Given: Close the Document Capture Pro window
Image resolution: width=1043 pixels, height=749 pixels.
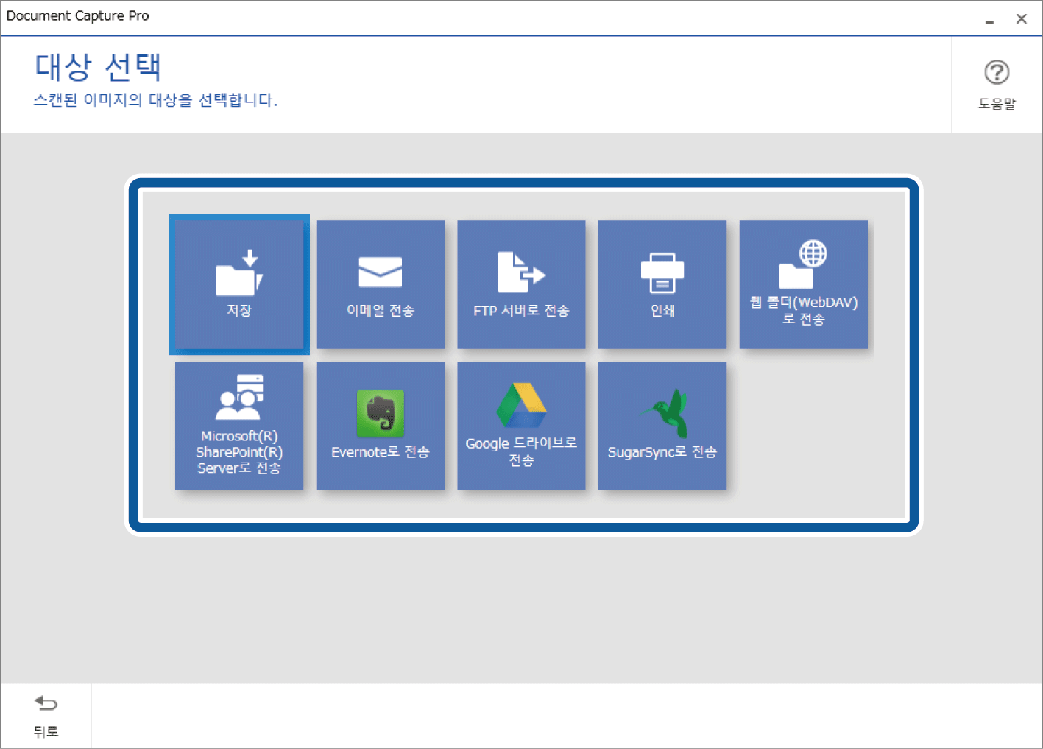Looking at the screenshot, I should point(1022,19).
